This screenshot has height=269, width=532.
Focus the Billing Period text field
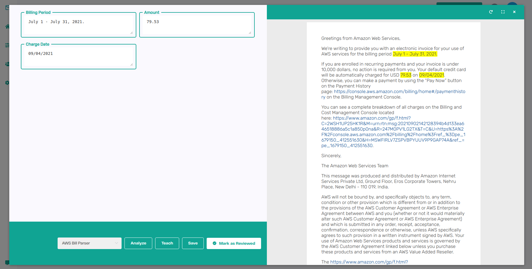(x=78, y=25)
